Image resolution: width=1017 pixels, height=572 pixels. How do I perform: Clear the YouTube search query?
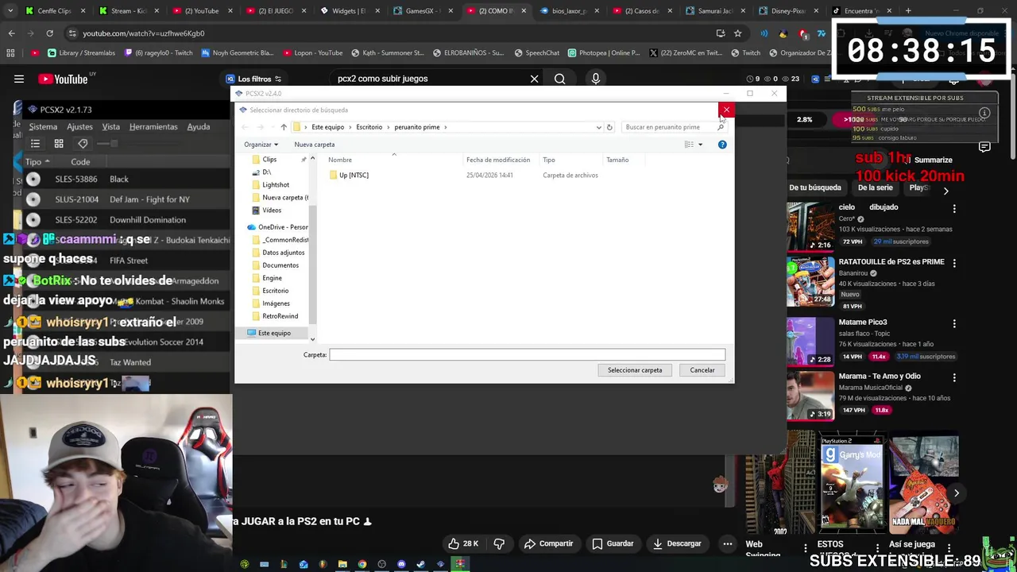click(x=534, y=79)
